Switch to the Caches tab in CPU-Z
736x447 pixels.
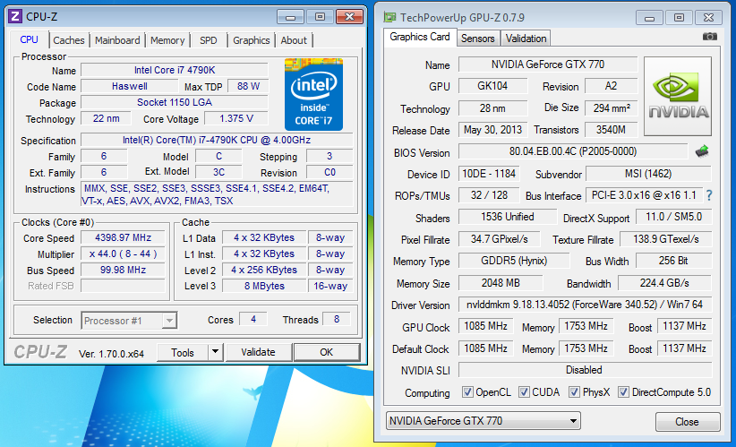[x=69, y=40]
